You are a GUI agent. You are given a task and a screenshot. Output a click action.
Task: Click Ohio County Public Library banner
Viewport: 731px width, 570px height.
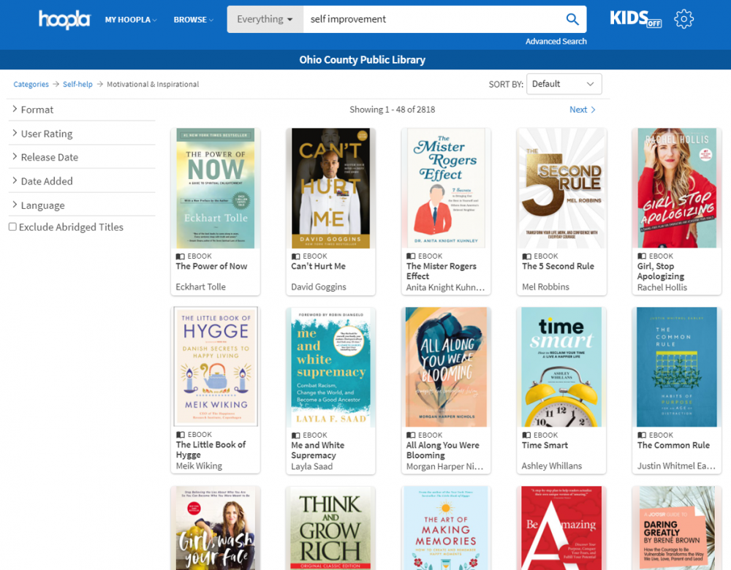(x=363, y=60)
